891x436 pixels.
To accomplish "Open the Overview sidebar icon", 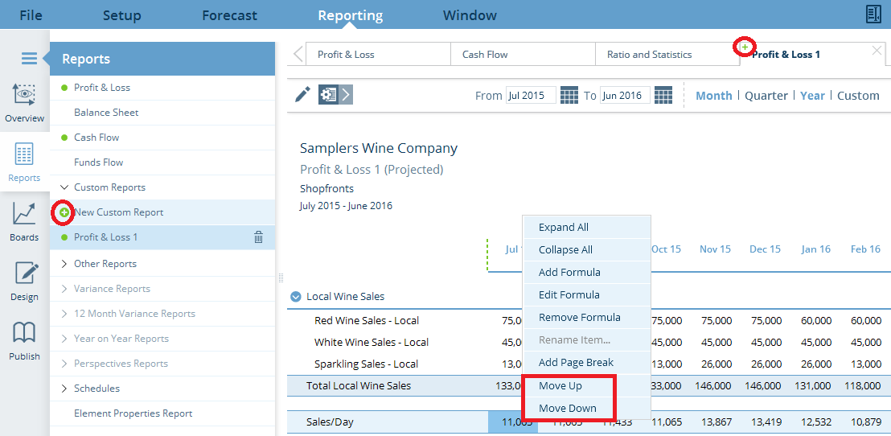I will click(x=24, y=103).
